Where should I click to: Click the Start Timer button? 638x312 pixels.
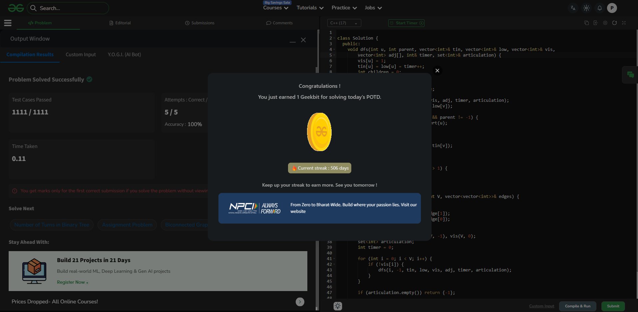point(406,23)
